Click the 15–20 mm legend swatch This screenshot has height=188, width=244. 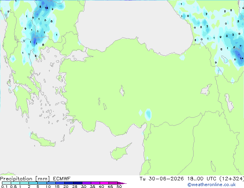[60, 183]
